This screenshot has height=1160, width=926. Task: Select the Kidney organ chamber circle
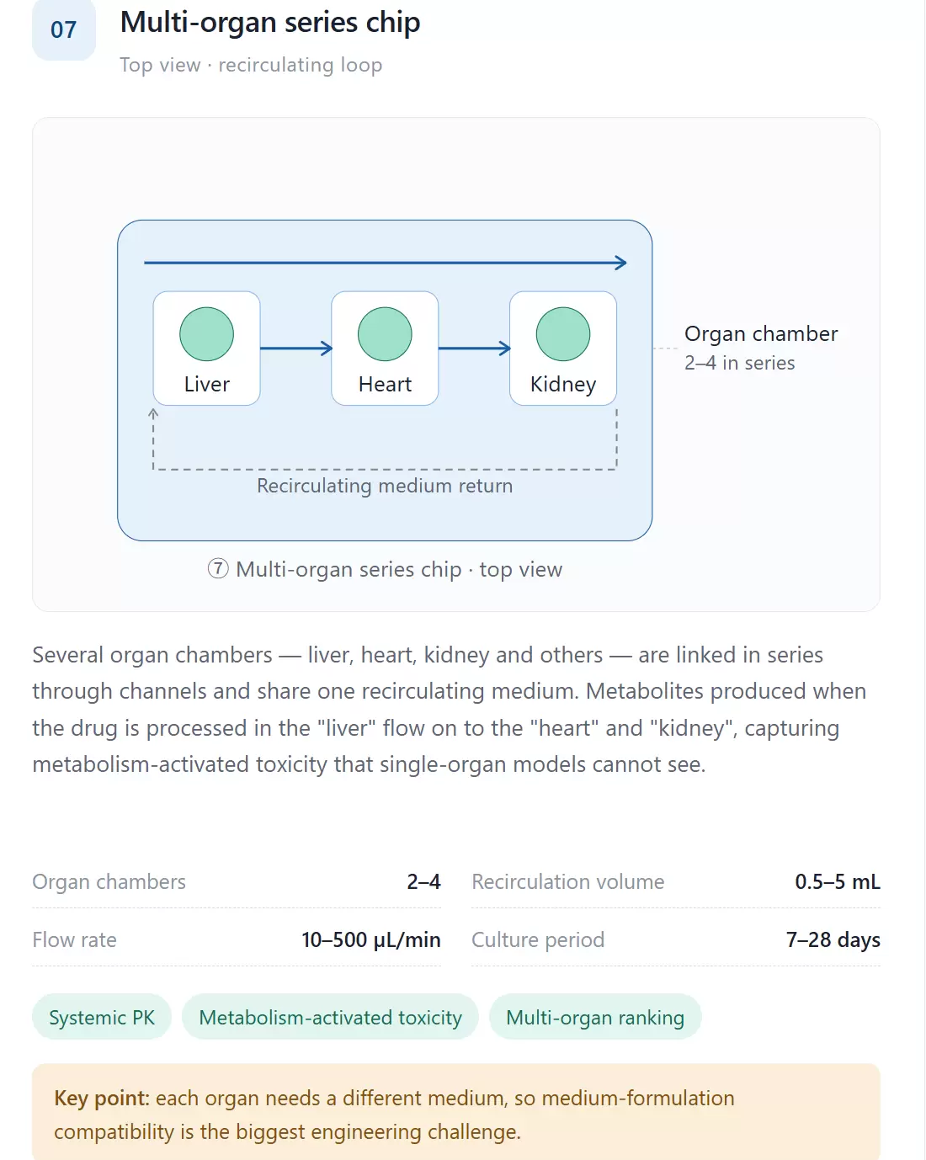tap(563, 334)
